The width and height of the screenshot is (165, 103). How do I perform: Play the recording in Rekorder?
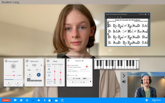point(73,82)
